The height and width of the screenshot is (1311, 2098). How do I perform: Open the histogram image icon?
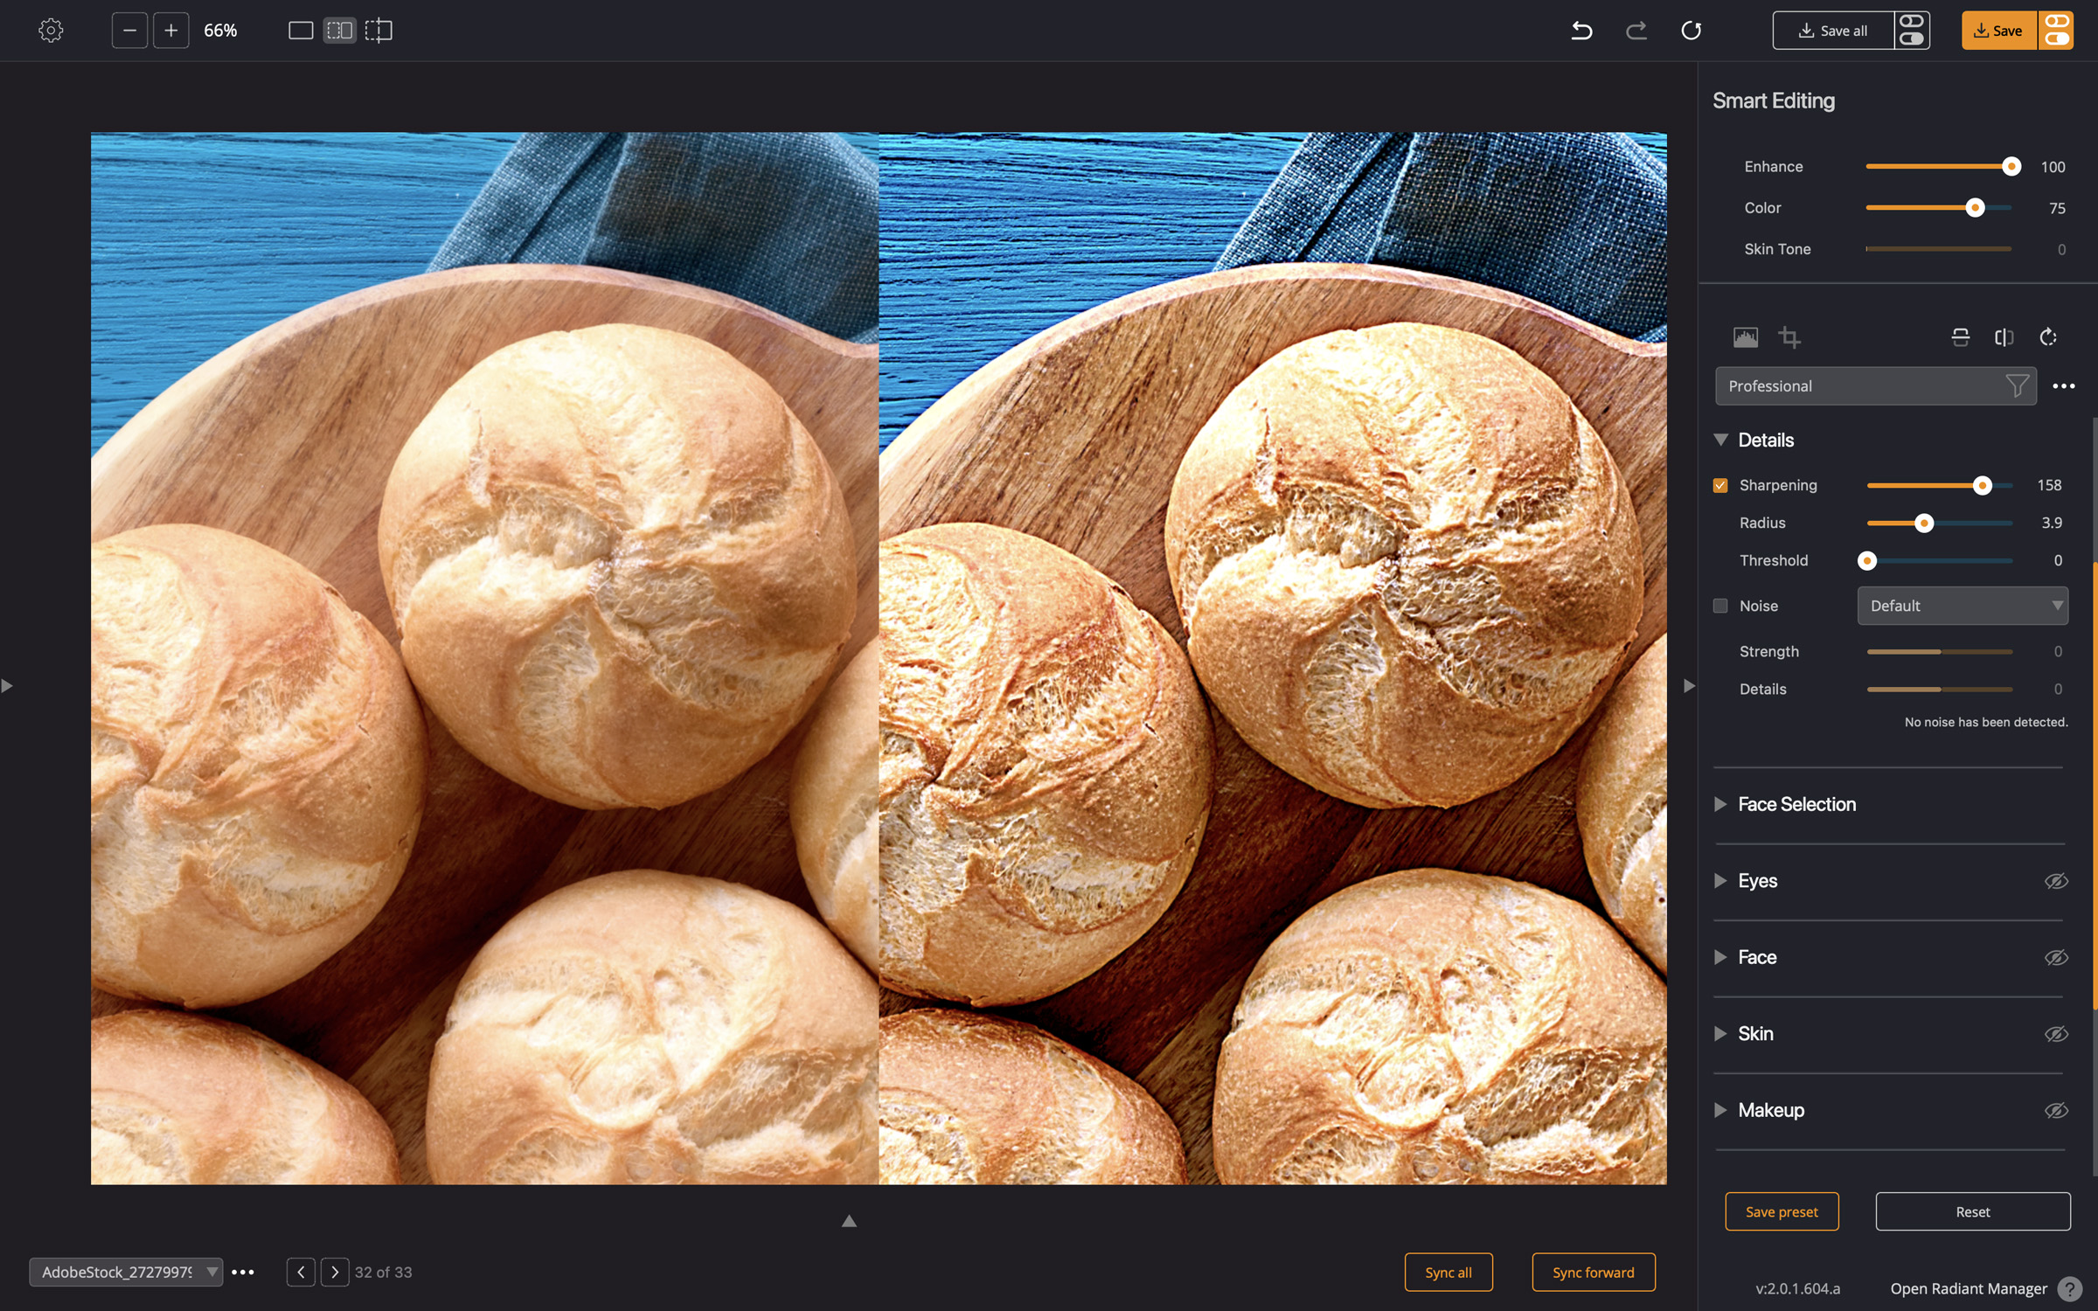point(1745,337)
